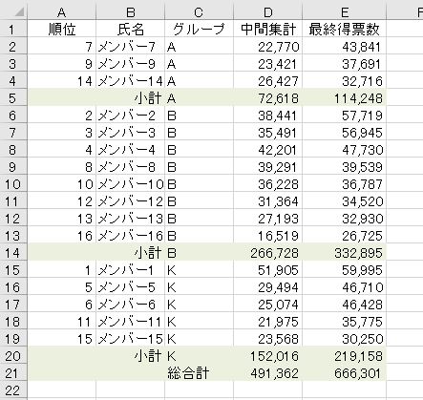423x400 pixels.
Task: Select cell with value 22,770
Action: (x=267, y=47)
